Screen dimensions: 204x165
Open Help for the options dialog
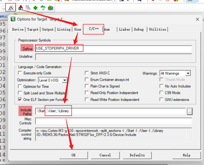187,155
